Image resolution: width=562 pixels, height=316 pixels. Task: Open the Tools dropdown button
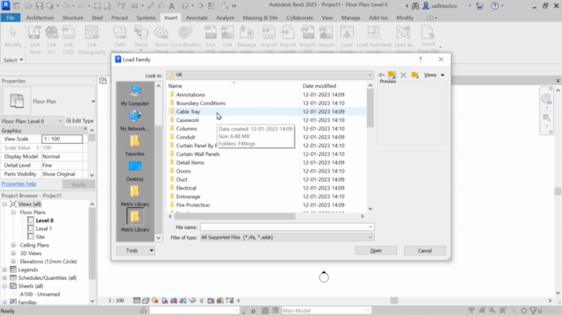pos(135,250)
